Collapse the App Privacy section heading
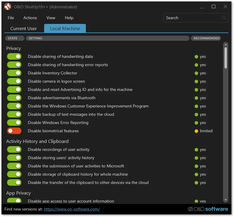This screenshot has height=217, width=234. pyautogui.click(x=18, y=193)
